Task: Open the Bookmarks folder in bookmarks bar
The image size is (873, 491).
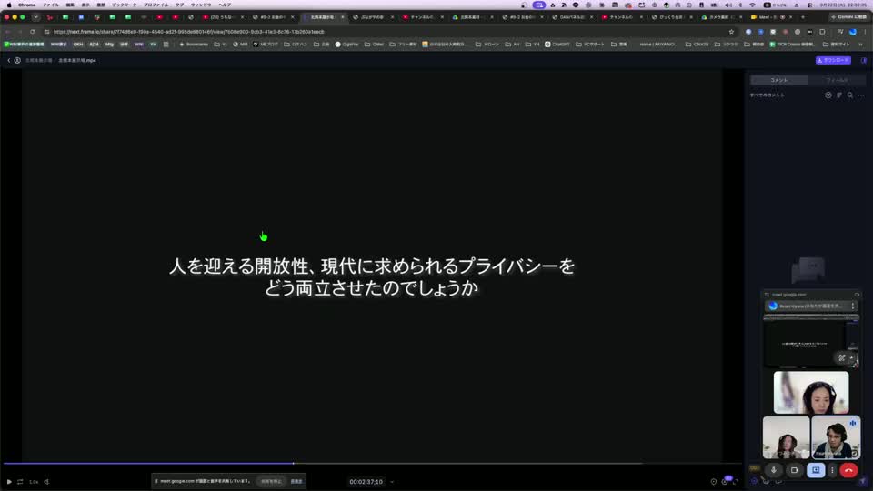Action: 193,44
